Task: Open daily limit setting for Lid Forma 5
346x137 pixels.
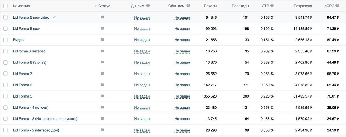Action: (142, 96)
